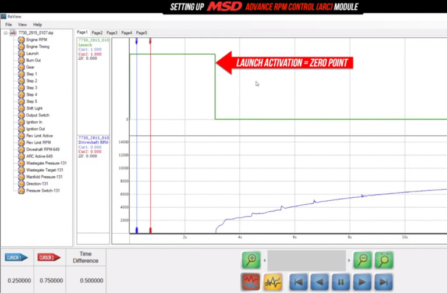Select the Wastegate Target-131 channel
The height and width of the screenshot is (293, 447).
pos(44,170)
